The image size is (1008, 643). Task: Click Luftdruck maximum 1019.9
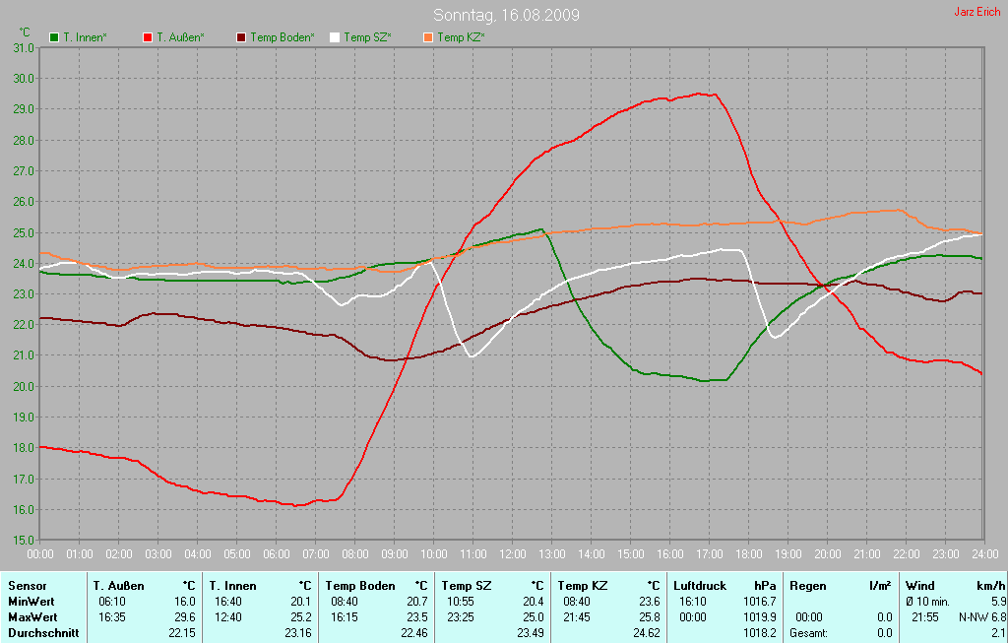pos(761,616)
